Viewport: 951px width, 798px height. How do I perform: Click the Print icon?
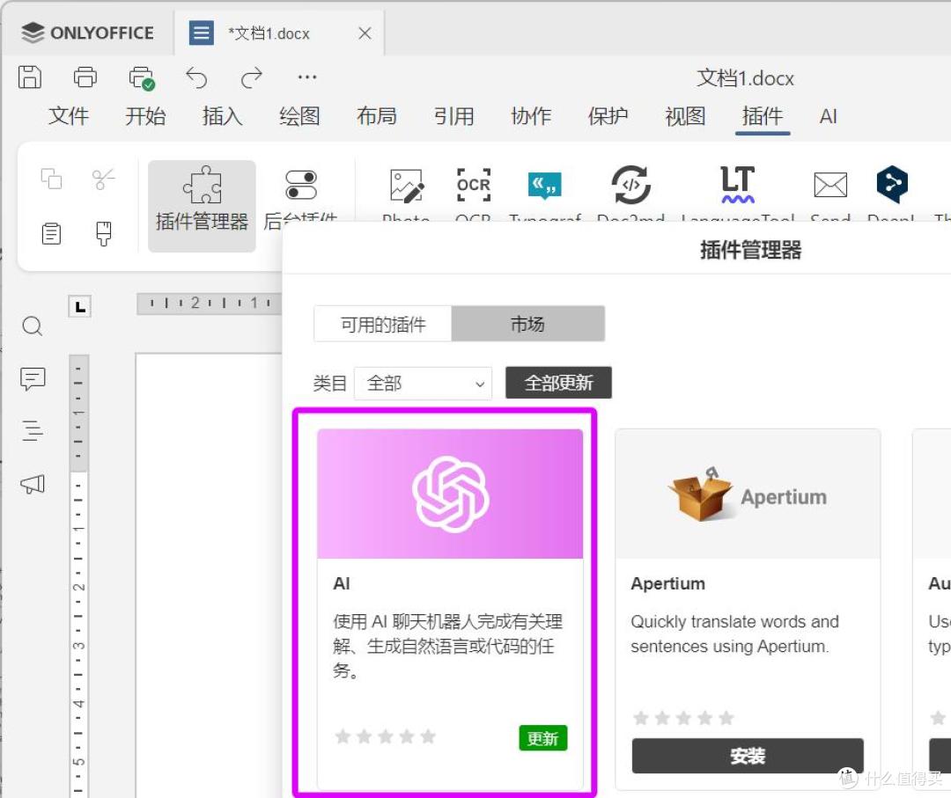pos(85,77)
